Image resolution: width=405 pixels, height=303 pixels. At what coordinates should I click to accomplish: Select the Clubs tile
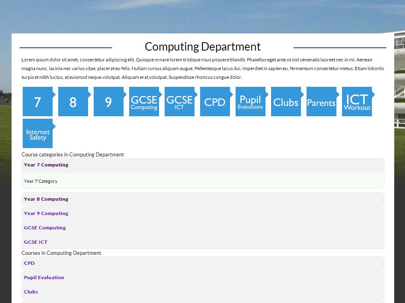[x=286, y=102]
